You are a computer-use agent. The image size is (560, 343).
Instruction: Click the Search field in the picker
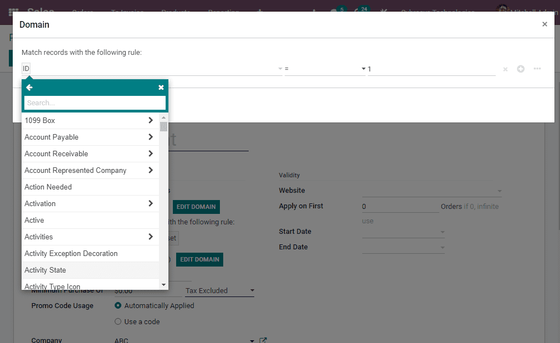(94, 103)
